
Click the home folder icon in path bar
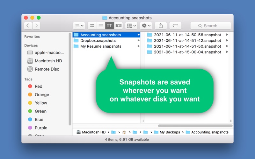click(x=124, y=132)
